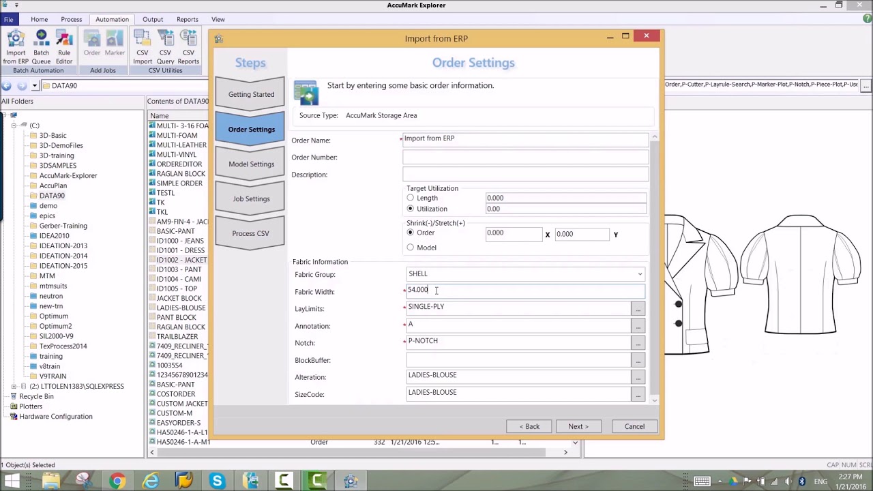Select the Shrink/Stretch Order radio

pos(411,233)
